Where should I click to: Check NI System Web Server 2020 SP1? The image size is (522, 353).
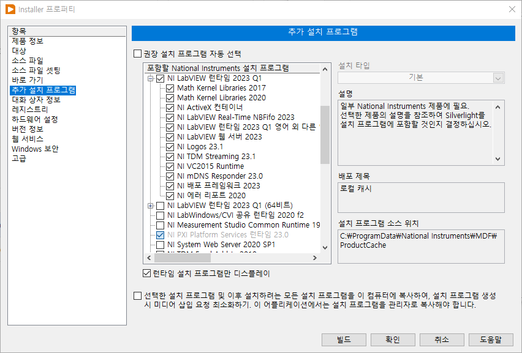coord(161,245)
